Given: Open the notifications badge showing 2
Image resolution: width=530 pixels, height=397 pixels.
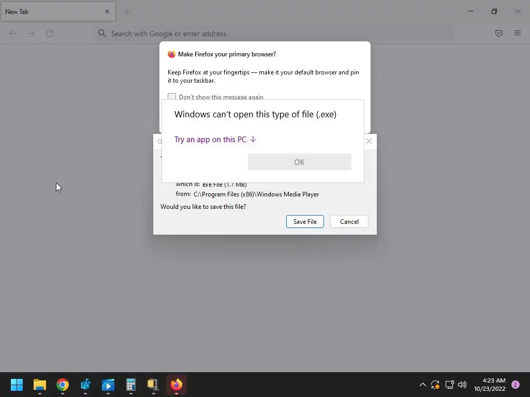Looking at the screenshot, I should (x=516, y=385).
